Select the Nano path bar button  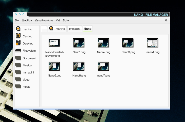click(x=88, y=29)
